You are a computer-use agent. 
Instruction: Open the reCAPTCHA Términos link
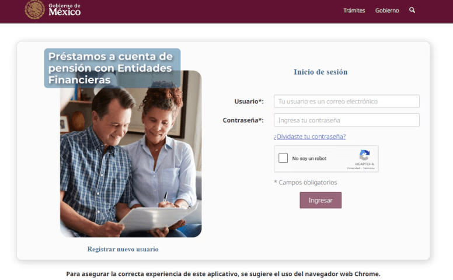368,168
